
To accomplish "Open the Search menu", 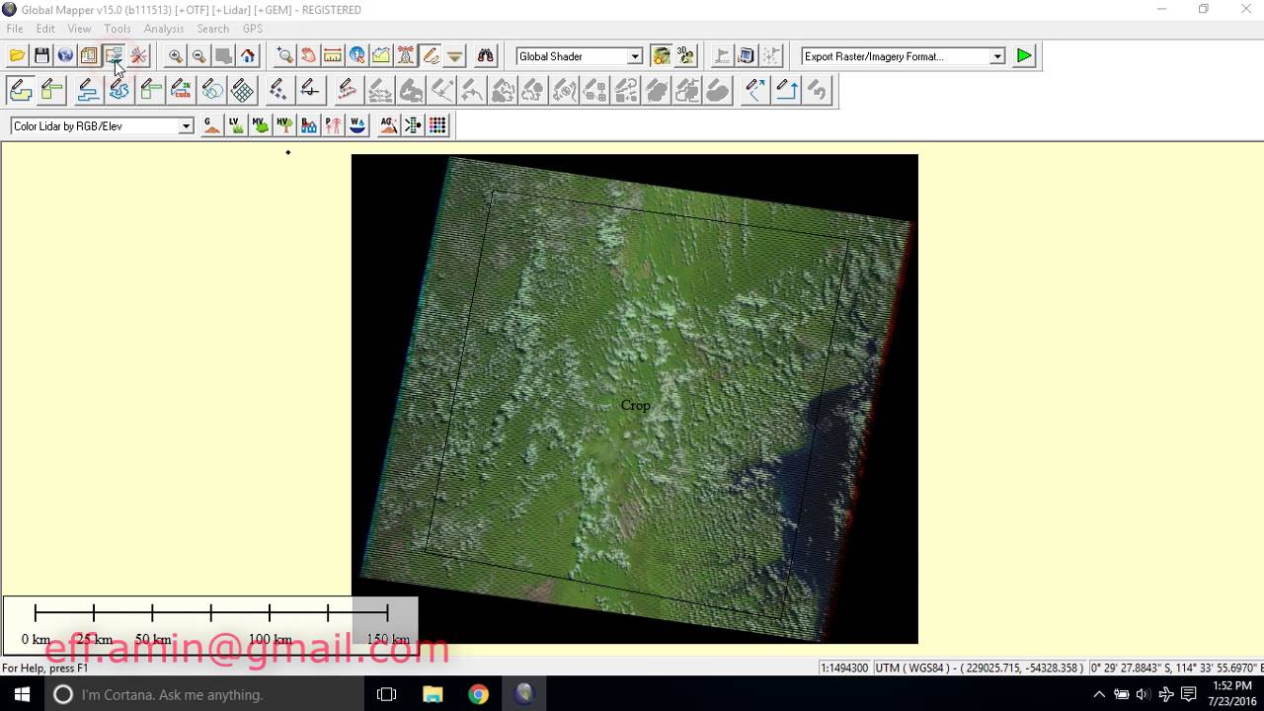I will 212,29.
